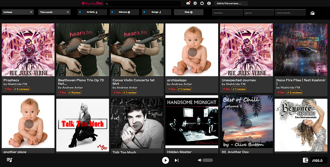Play the Unexpected Journey cover
The image size is (330, 167).
[x=246, y=50]
